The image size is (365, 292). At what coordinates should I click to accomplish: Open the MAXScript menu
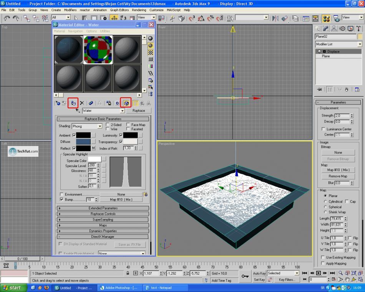174,10
